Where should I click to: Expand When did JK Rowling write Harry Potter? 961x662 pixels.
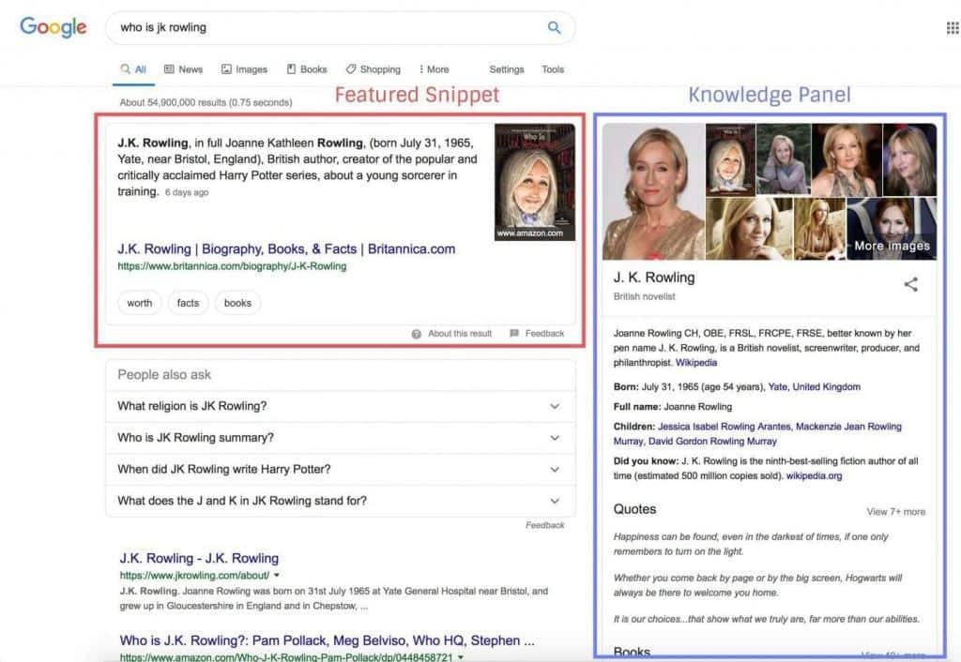[340, 469]
